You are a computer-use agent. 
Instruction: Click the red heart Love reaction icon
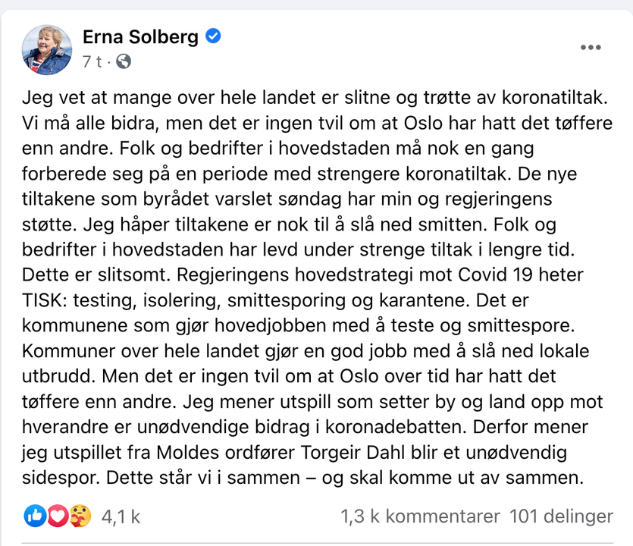tap(58, 516)
